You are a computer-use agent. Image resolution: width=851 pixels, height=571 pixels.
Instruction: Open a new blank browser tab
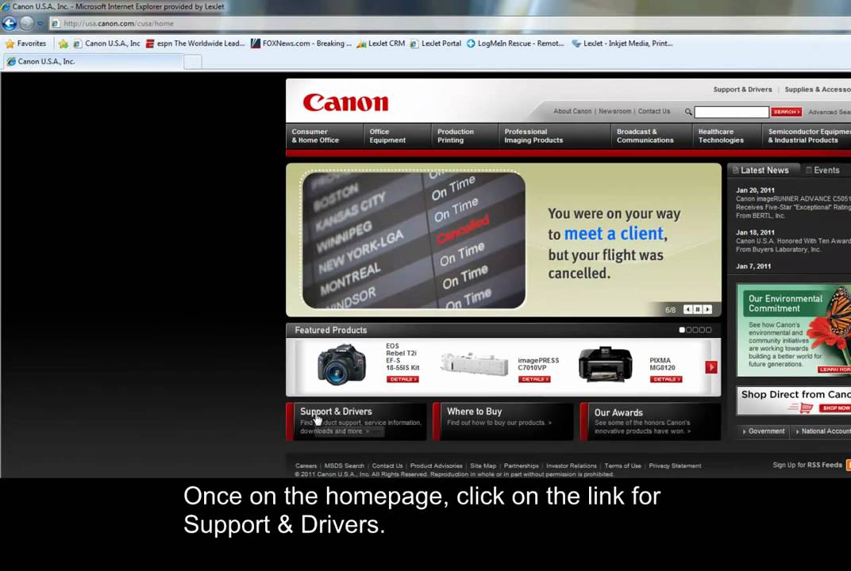pos(193,62)
